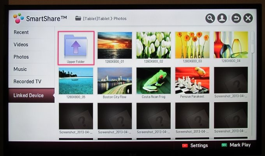This screenshot has height=156, width=265.
Task: Click the green Mark Play button
Action: click(x=236, y=145)
